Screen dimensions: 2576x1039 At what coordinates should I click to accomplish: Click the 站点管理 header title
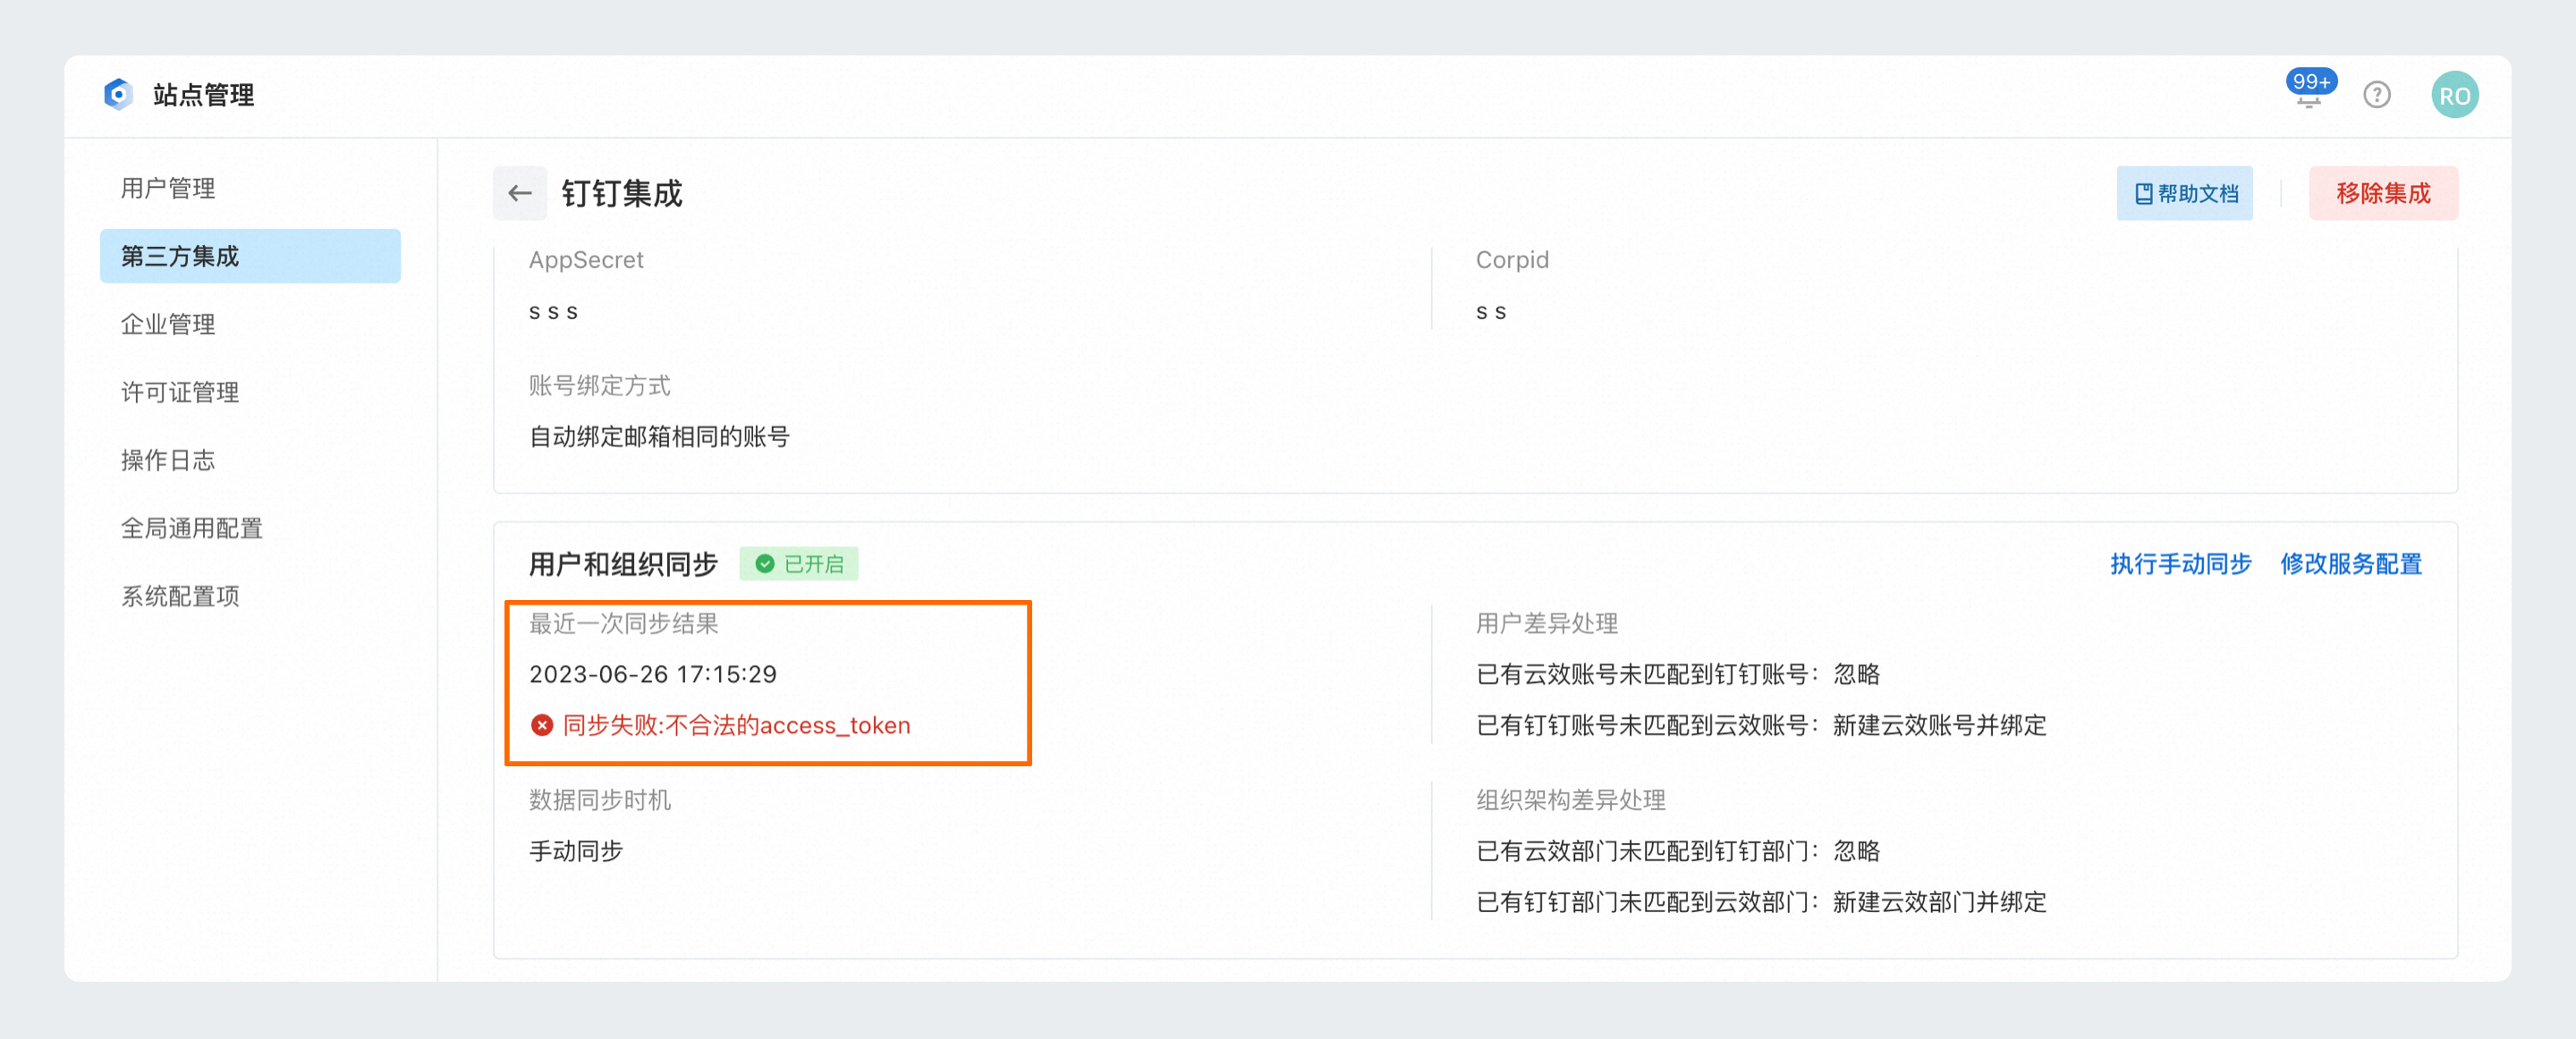tap(204, 95)
